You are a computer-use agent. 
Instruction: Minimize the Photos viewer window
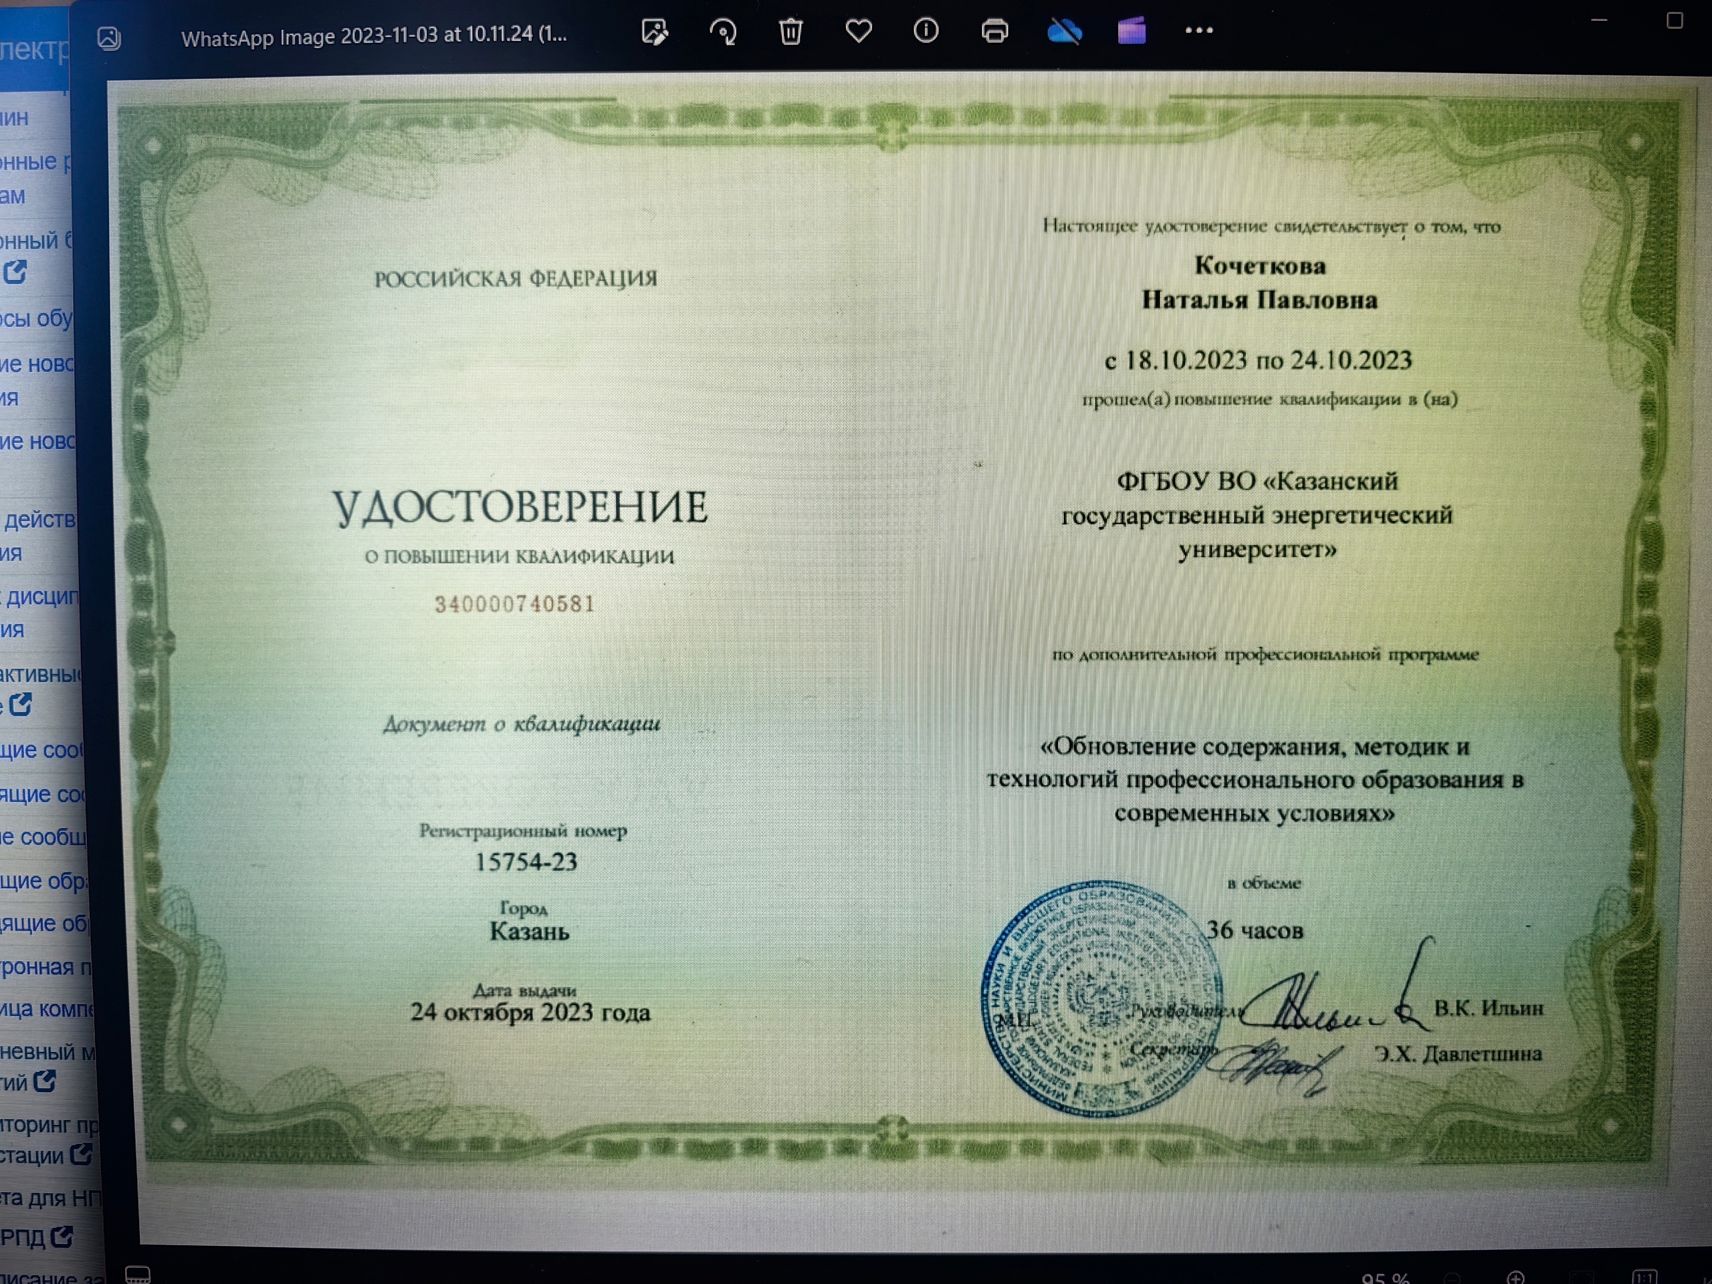[1599, 21]
